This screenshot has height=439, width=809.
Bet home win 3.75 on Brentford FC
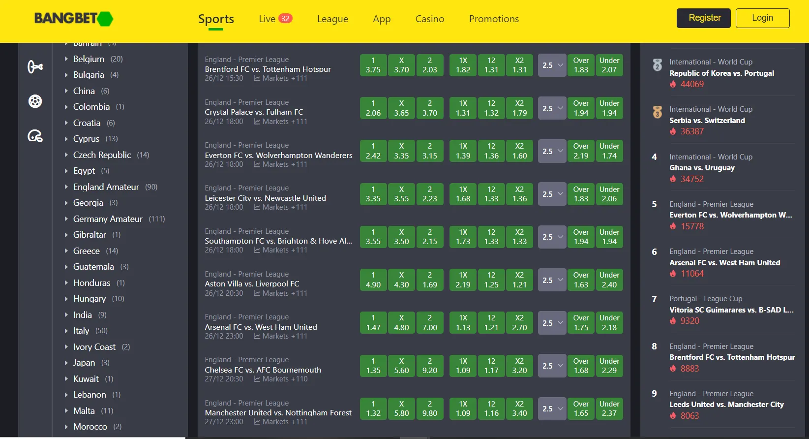pyautogui.click(x=373, y=65)
